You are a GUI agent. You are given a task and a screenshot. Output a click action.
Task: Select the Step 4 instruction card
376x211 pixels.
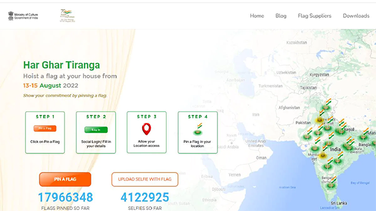198,133
